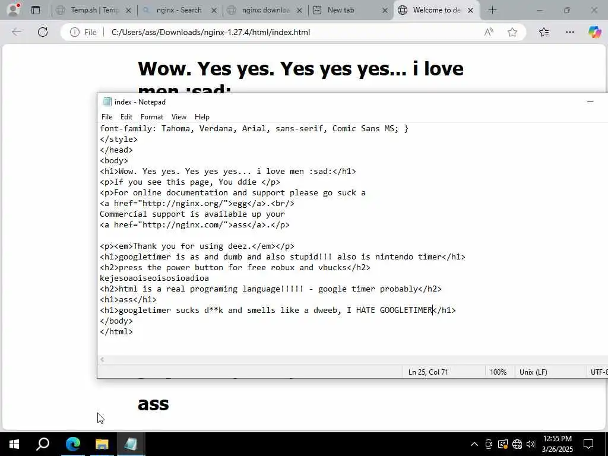
Task: Open Microsoft Edge from the taskbar
Action: coord(73,444)
